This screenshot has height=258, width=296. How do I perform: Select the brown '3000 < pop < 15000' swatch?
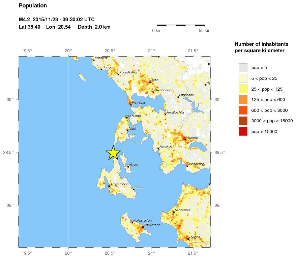(243, 121)
